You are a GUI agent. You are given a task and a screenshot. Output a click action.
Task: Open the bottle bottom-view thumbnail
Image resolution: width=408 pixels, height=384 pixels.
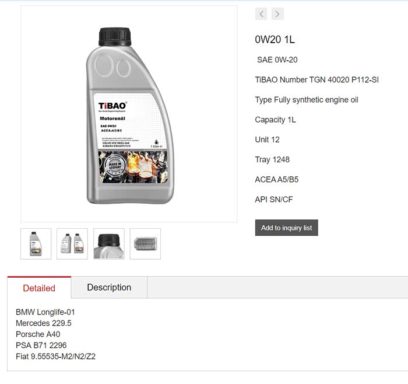(145, 243)
